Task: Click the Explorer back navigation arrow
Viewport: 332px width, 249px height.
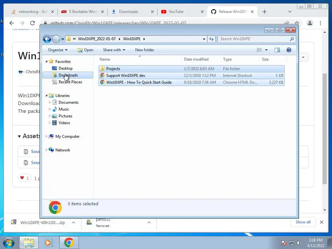Action: 47,39
